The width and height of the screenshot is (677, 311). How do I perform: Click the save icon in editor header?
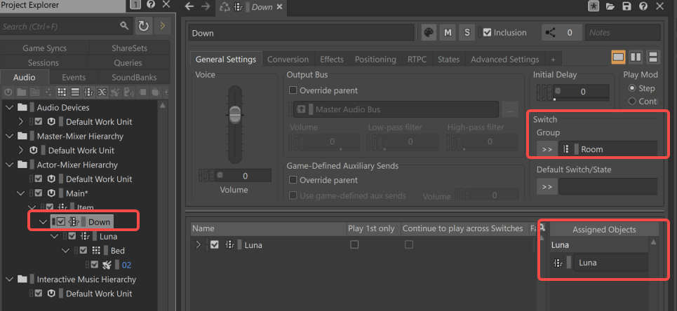coord(625,6)
